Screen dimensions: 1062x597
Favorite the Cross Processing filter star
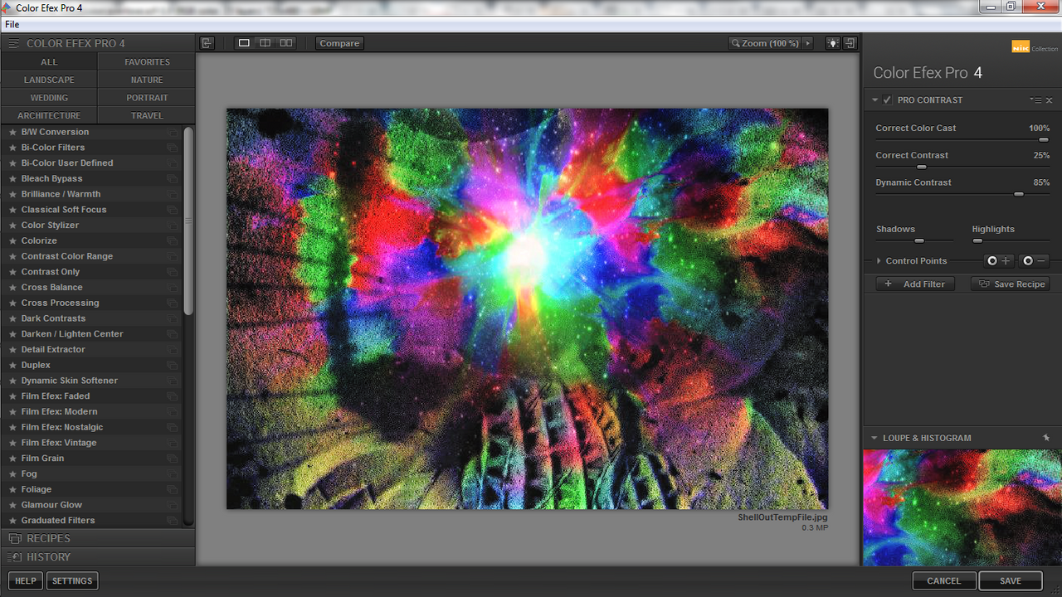(12, 303)
